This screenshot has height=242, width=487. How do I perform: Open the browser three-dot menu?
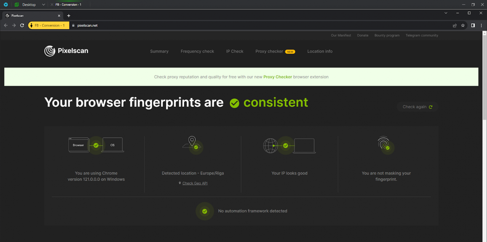482,25
